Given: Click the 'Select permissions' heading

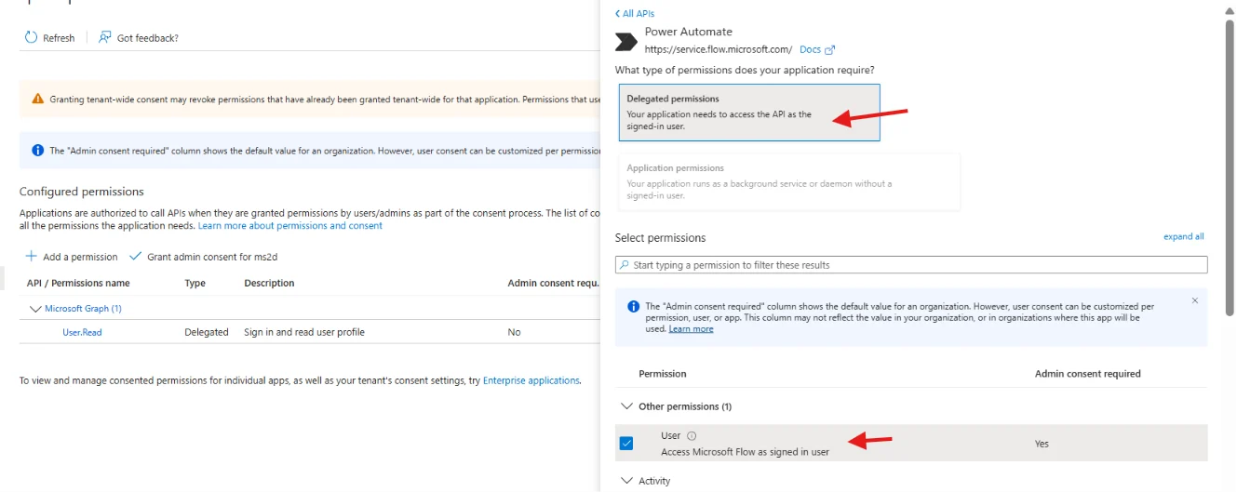Looking at the screenshot, I should click(x=661, y=238).
